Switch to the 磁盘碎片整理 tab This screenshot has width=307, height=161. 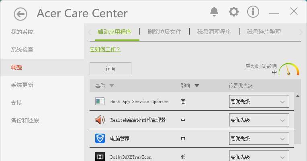click(264, 32)
